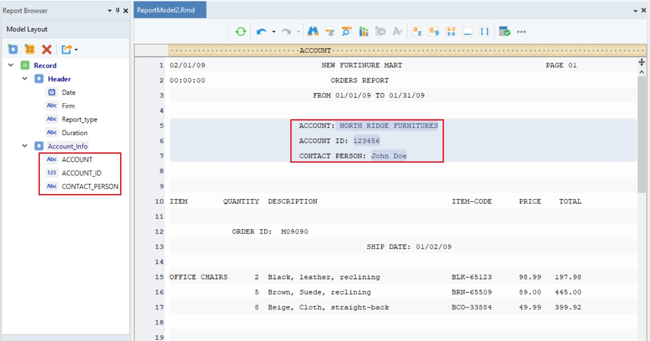The width and height of the screenshot is (650, 341).
Task: Select the Model Layout panel tab
Action: 27,29
